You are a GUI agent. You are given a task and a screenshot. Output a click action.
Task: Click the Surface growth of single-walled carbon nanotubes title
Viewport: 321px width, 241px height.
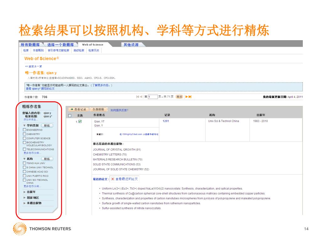pos(151,203)
